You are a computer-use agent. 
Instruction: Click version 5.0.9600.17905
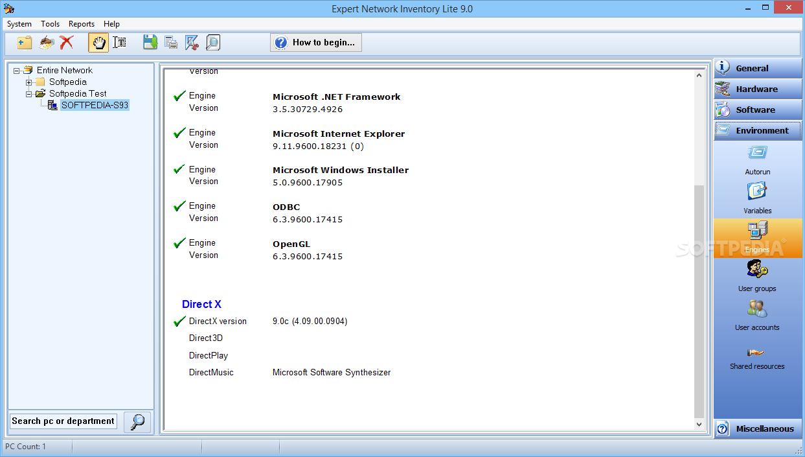click(x=308, y=182)
